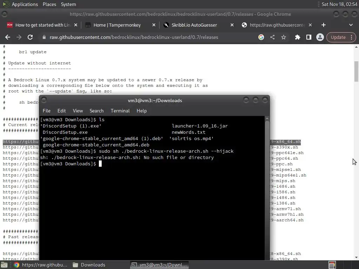
Task: Toggle the Chrome side panel icon
Action: (x=309, y=37)
